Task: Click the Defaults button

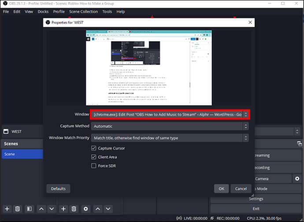Action: (58, 189)
